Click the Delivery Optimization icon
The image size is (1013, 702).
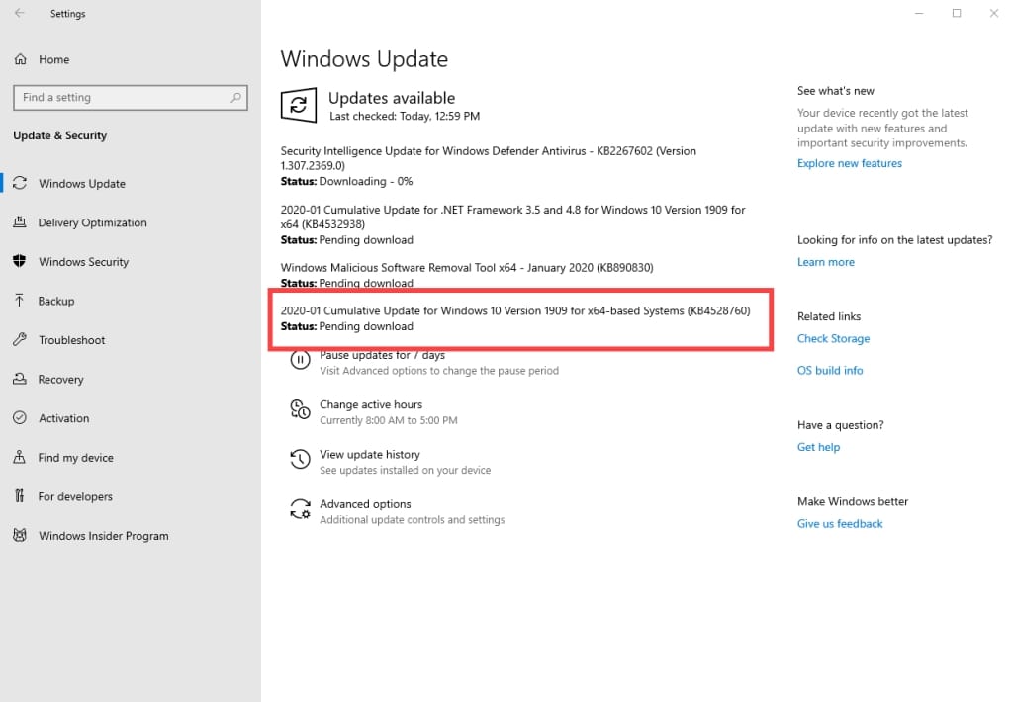click(20, 222)
